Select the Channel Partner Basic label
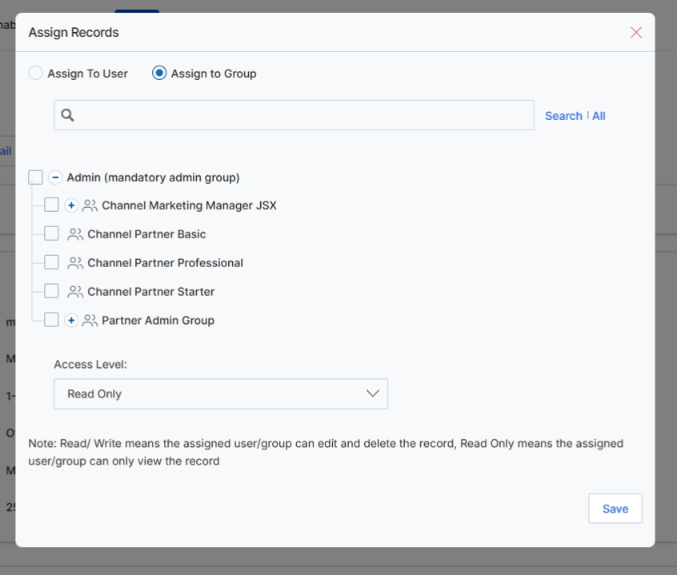677x575 pixels. tap(146, 234)
